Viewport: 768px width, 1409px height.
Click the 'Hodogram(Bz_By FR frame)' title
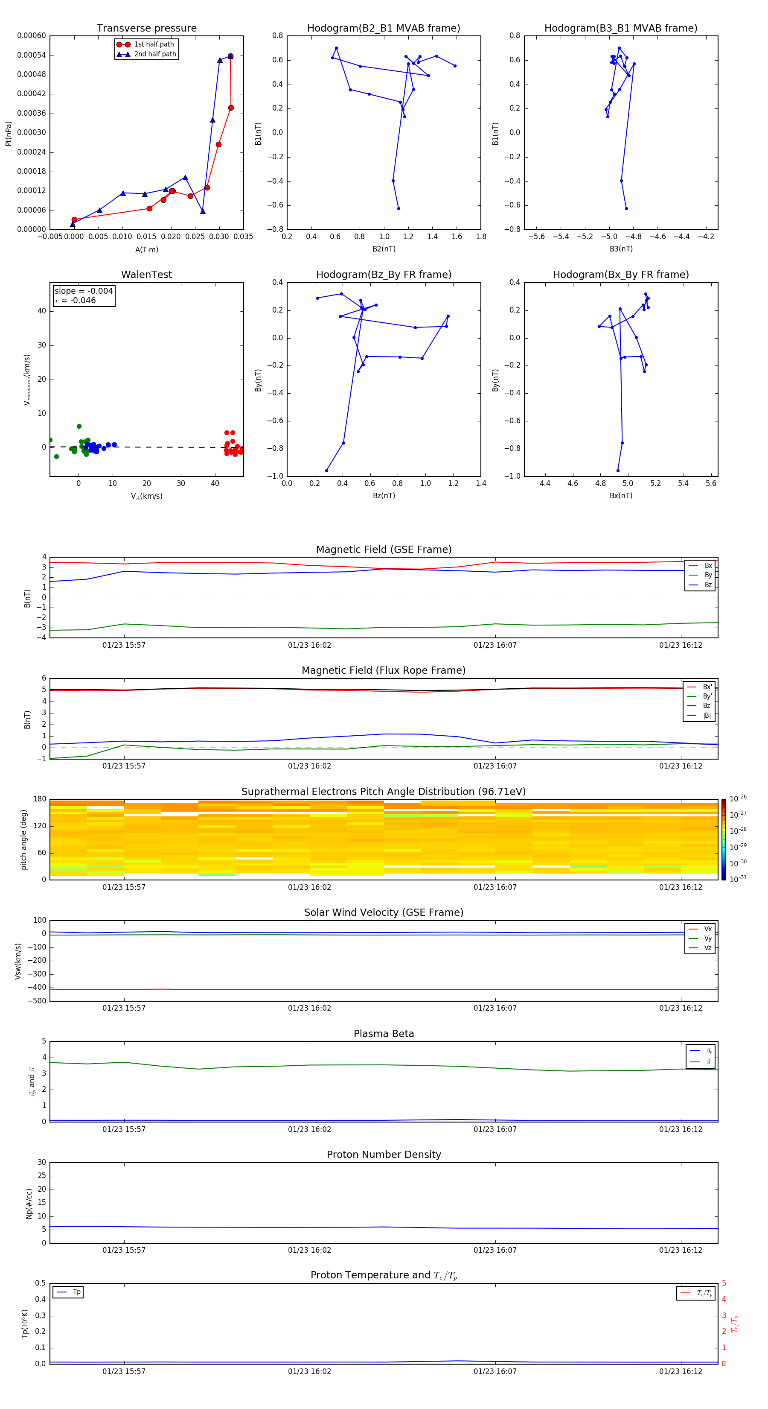tap(384, 275)
